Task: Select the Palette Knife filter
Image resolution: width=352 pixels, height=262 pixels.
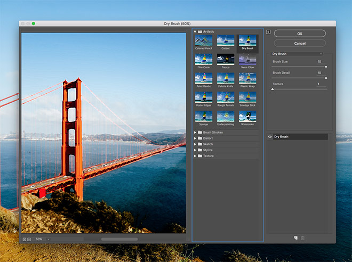Action: click(x=225, y=78)
